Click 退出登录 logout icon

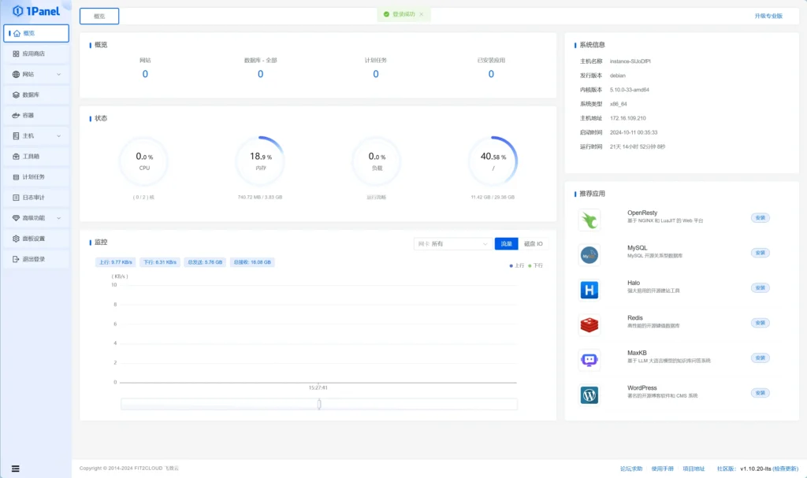click(x=16, y=259)
